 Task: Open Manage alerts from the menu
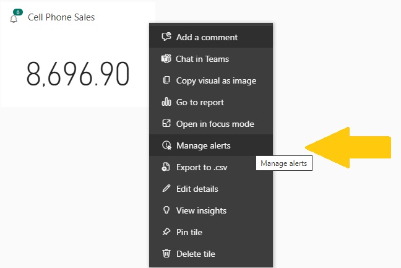tap(211, 145)
